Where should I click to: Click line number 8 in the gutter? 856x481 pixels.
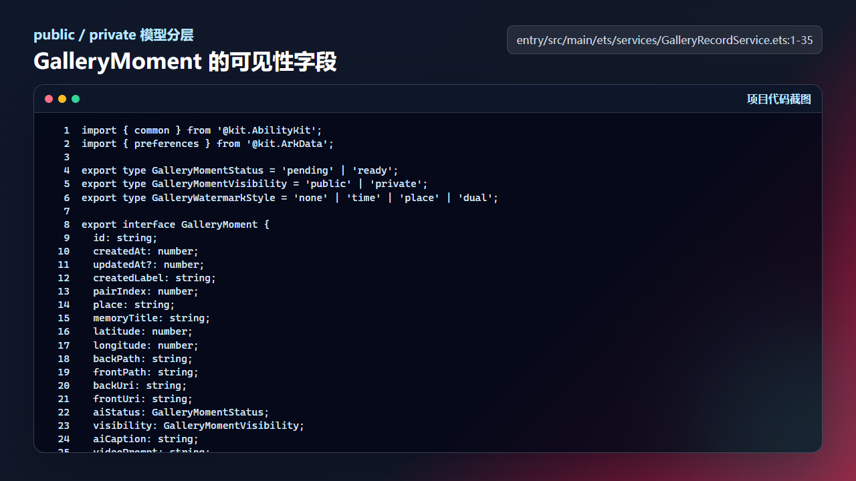(67, 224)
